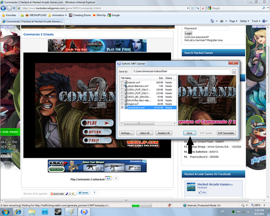Open the Google bookmark in favorites bar

point(113,15)
